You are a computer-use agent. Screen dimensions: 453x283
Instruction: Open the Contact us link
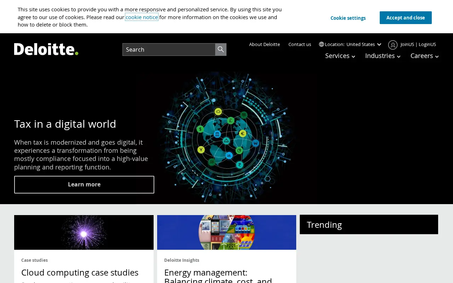click(300, 44)
